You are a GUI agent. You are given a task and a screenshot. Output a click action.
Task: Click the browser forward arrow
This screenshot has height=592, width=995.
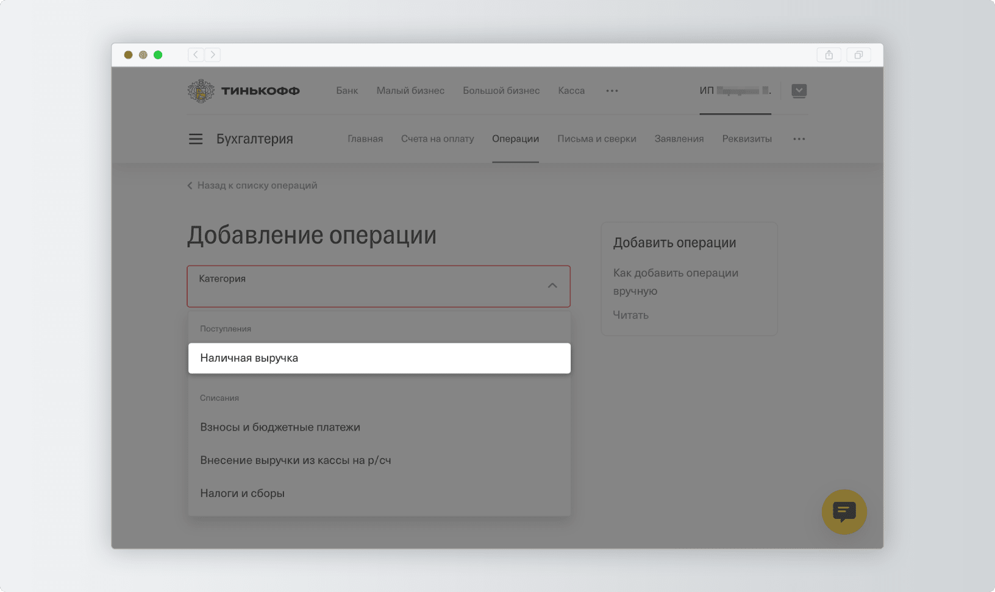[213, 55]
